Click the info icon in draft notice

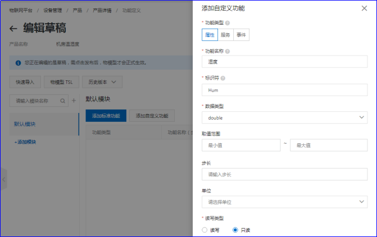click(18, 63)
